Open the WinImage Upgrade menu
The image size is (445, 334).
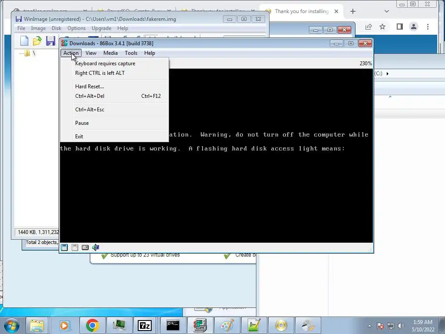pos(101,28)
